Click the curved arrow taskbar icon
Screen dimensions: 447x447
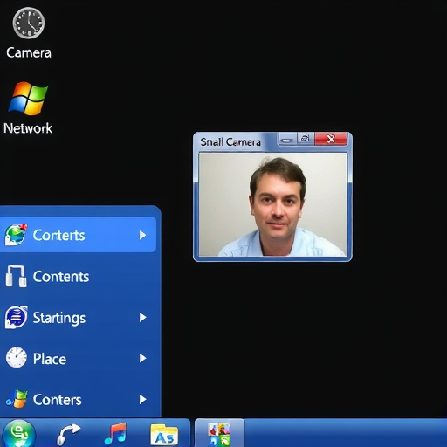pyautogui.click(x=68, y=434)
